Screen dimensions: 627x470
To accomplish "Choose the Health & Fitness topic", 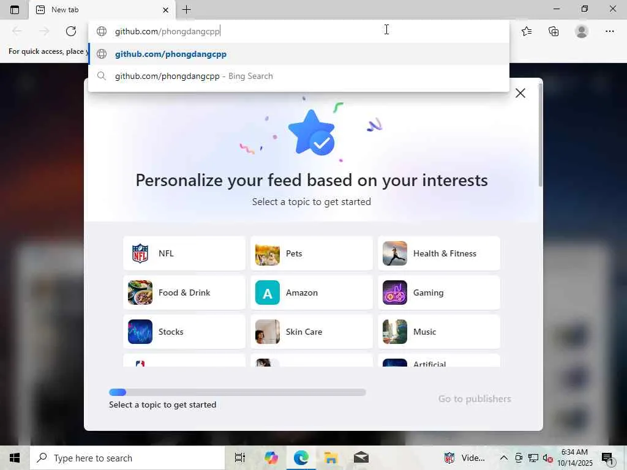I will coord(438,253).
